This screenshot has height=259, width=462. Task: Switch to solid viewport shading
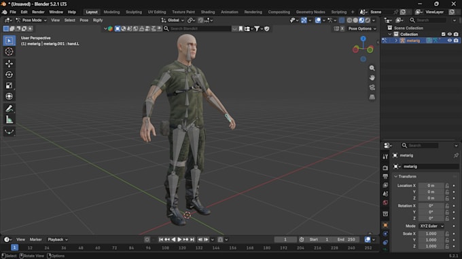pyautogui.click(x=355, y=20)
